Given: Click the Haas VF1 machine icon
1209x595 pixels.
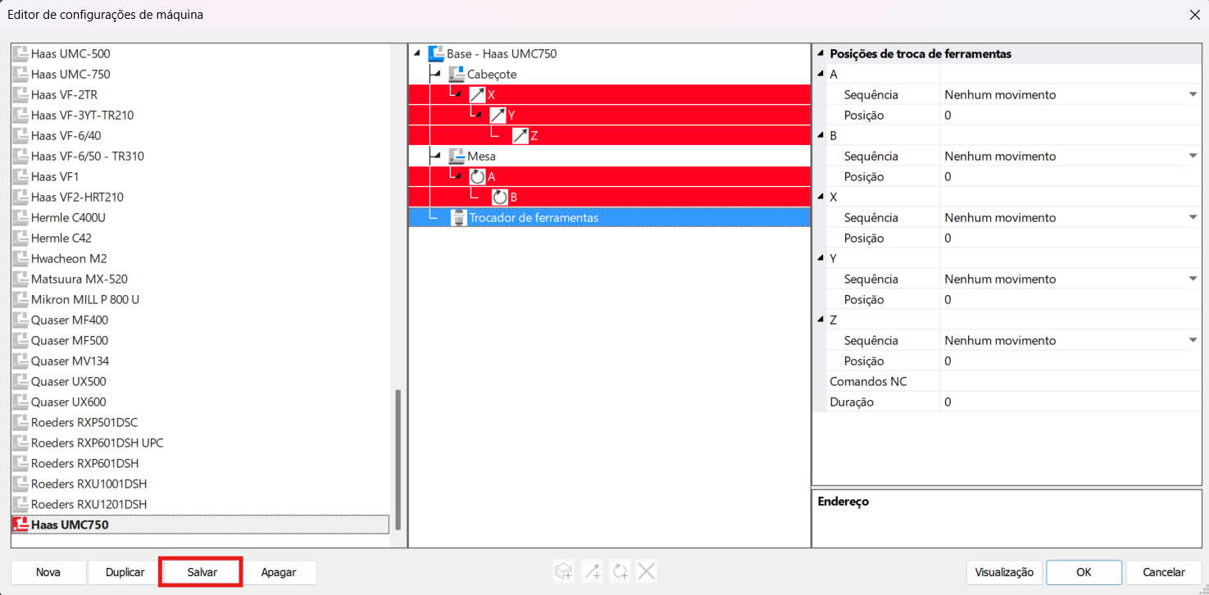Looking at the screenshot, I should tap(20, 176).
